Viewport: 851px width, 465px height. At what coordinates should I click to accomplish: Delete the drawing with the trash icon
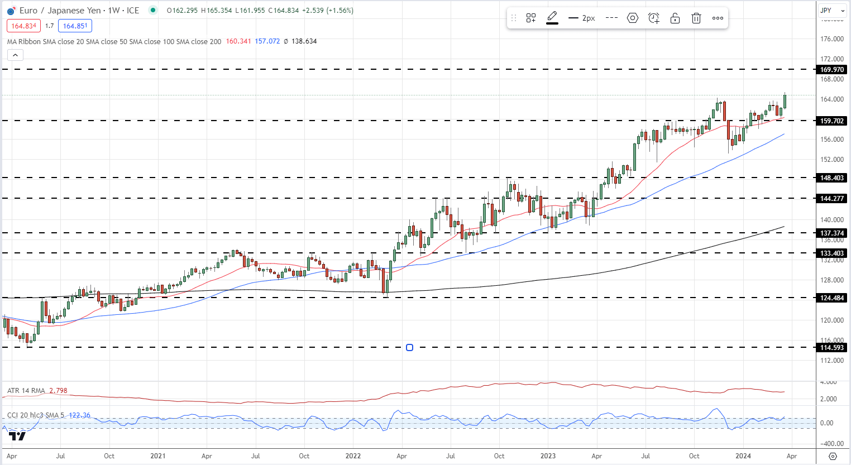[x=696, y=18]
